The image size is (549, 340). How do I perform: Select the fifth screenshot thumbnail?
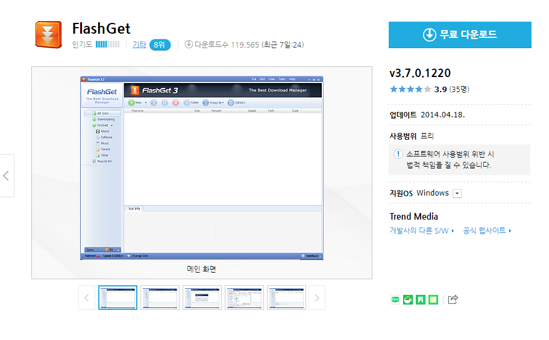tap(286, 298)
